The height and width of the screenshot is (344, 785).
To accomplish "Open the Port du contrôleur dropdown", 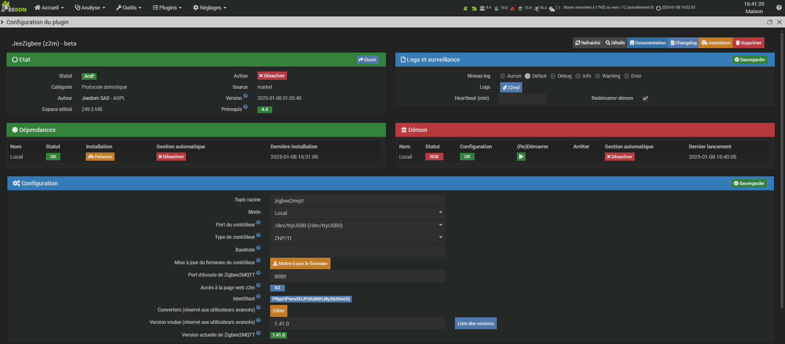I will 357,225.
